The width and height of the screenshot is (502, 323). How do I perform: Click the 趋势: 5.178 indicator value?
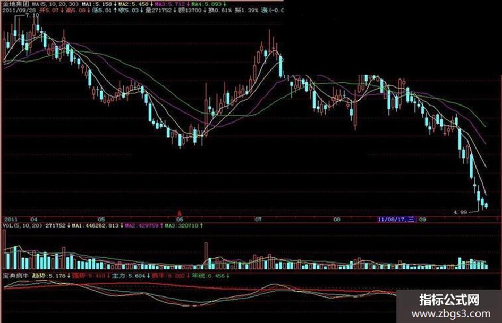[49, 275]
